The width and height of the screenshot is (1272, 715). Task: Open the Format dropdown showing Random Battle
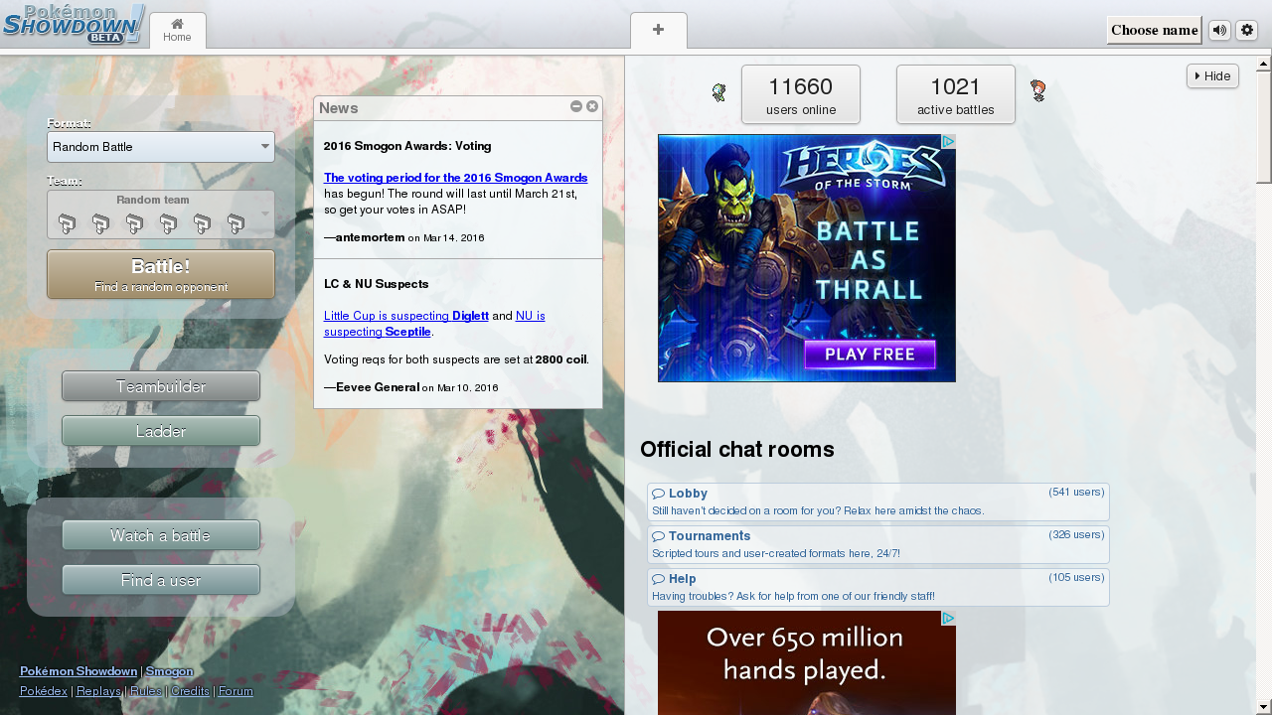click(x=161, y=147)
